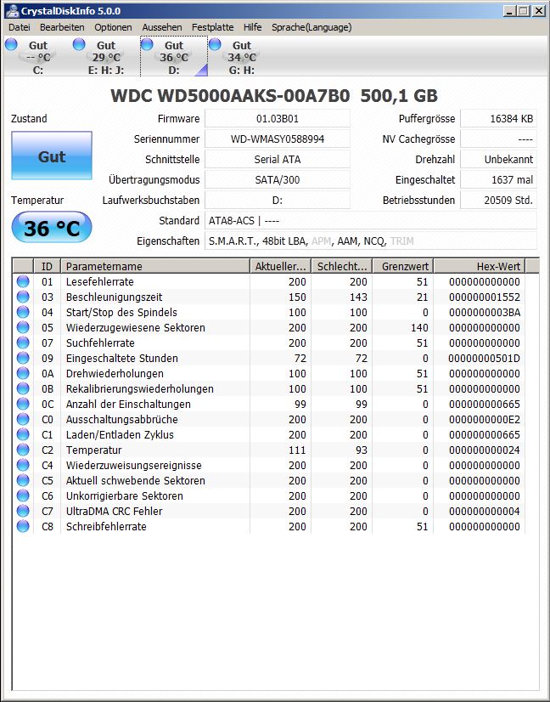The image size is (550, 702).
Task: Click the Aktueller... column header
Action: pos(280,266)
